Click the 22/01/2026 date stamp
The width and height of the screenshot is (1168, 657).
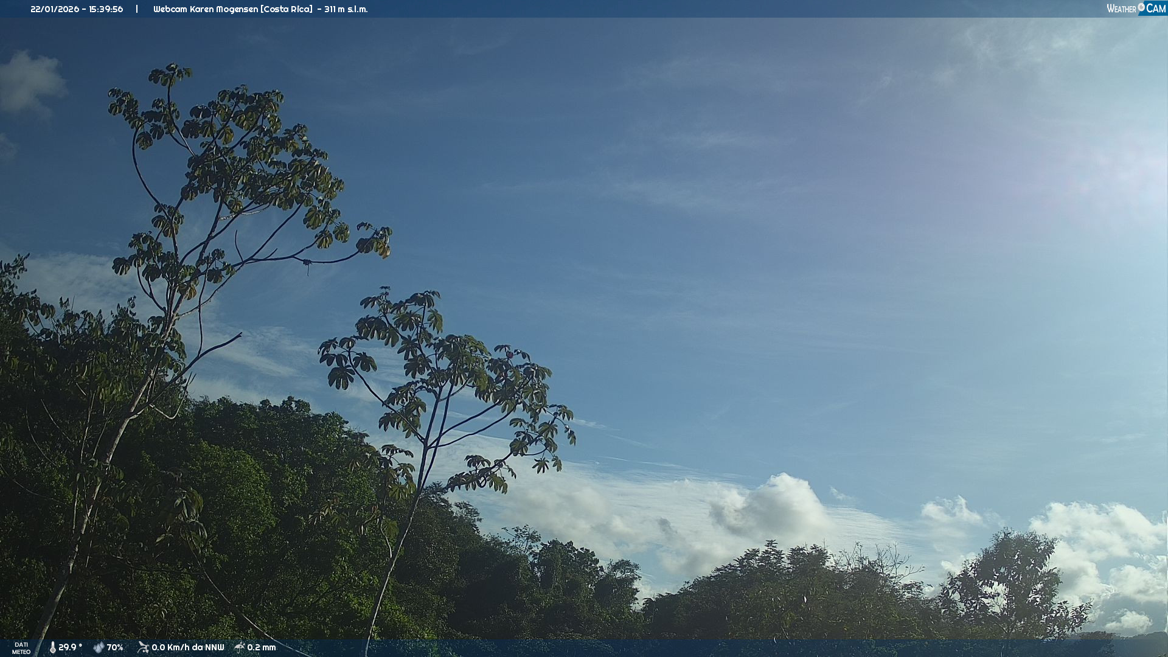pos(55,9)
